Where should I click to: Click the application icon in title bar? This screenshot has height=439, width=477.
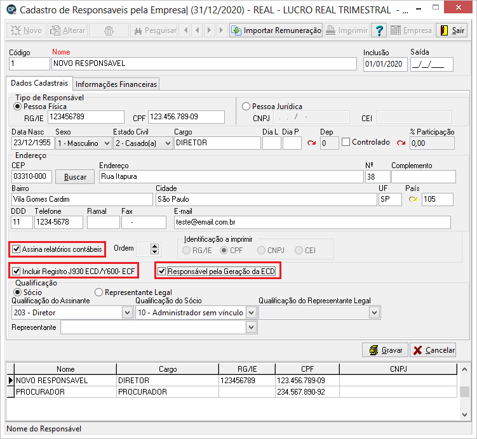tap(11, 10)
